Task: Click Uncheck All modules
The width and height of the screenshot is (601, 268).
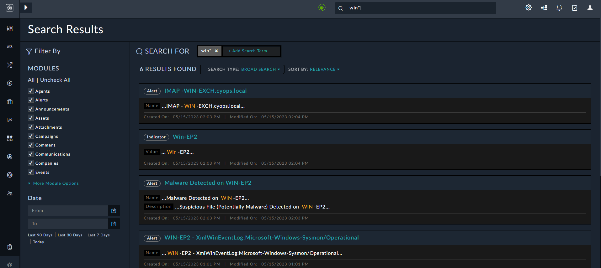Action: (55, 80)
